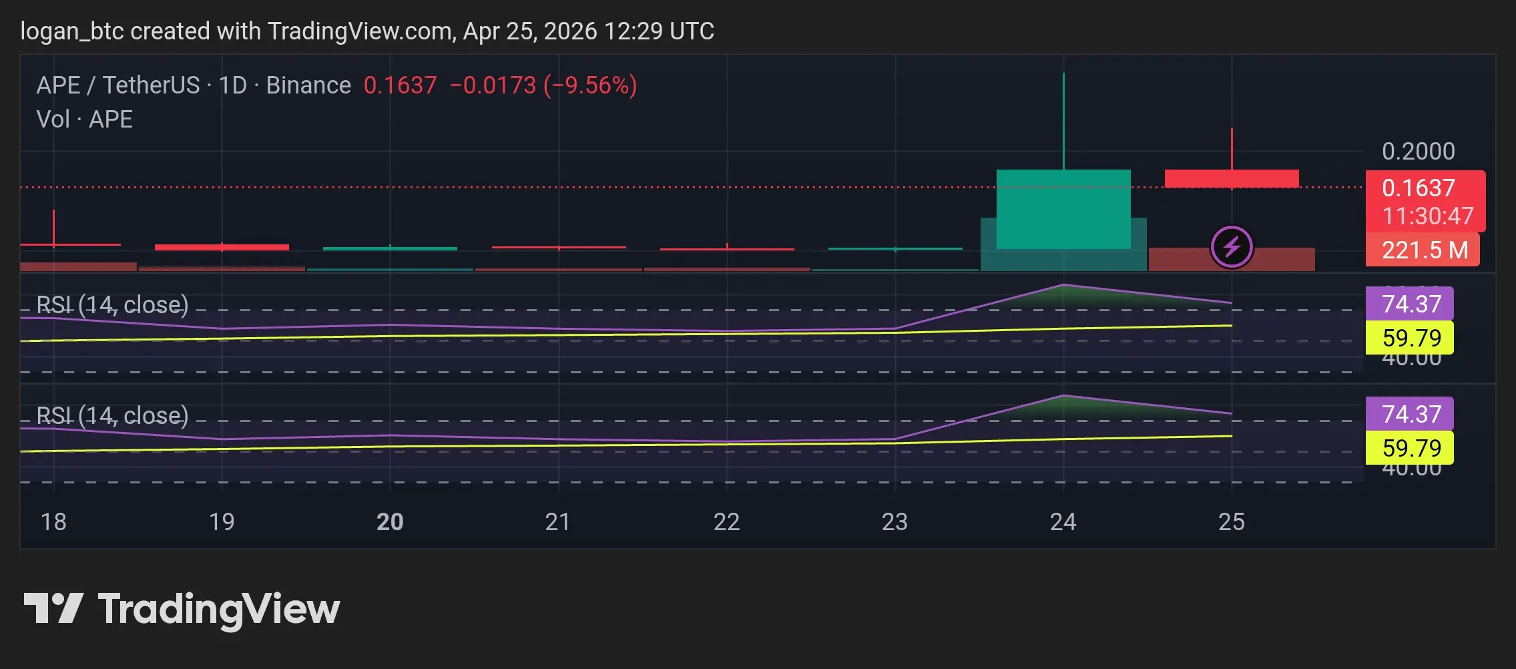
Task: Select the upper RSI (14, close) label
Action: point(112,304)
